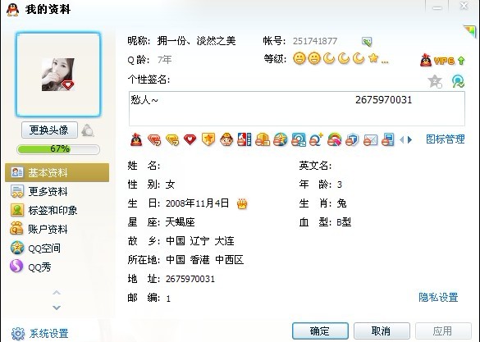Click the red diamond icon in service row

(154, 139)
